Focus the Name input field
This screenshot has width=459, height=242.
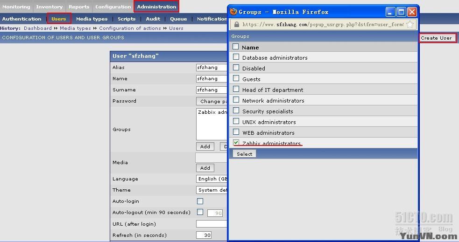click(x=212, y=79)
